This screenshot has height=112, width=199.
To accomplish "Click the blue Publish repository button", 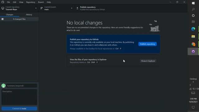I will [x=147, y=44].
